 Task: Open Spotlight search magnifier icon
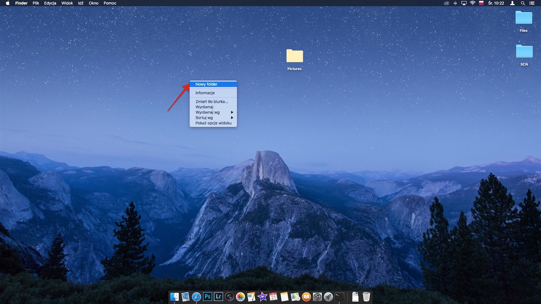point(523,3)
